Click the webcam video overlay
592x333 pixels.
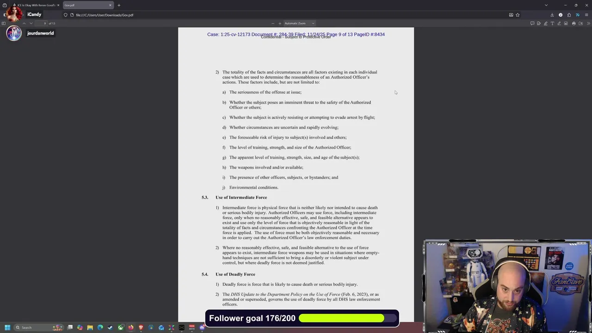[x=507, y=286]
